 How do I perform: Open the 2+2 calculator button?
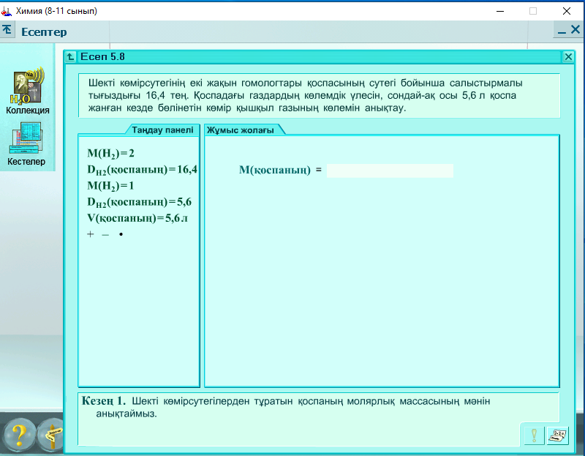pos(558,436)
